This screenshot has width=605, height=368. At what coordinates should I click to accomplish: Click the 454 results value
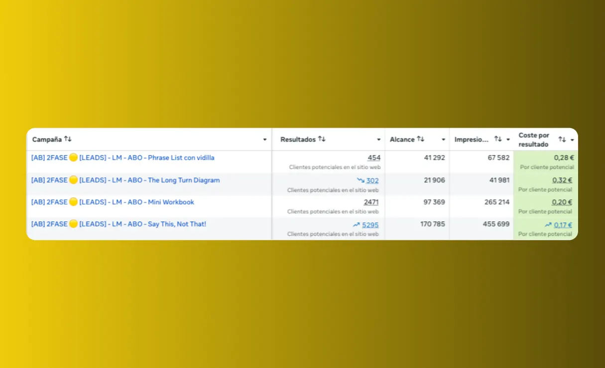(374, 158)
